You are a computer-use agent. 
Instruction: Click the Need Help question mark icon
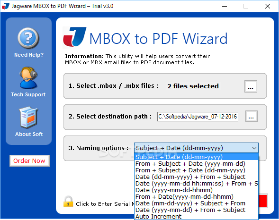28,38
